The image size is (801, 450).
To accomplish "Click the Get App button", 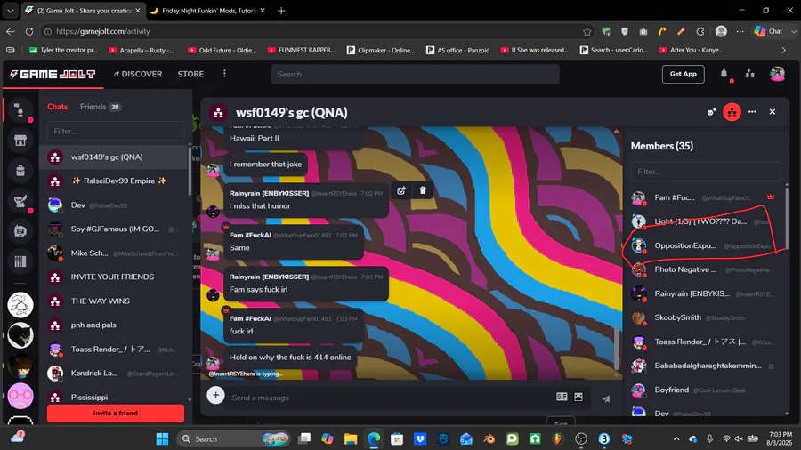I will [683, 74].
